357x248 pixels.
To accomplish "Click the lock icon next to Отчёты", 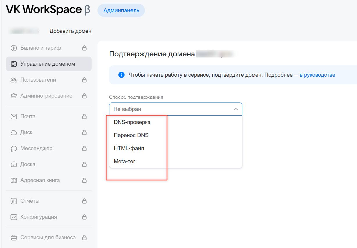I will [84, 201].
